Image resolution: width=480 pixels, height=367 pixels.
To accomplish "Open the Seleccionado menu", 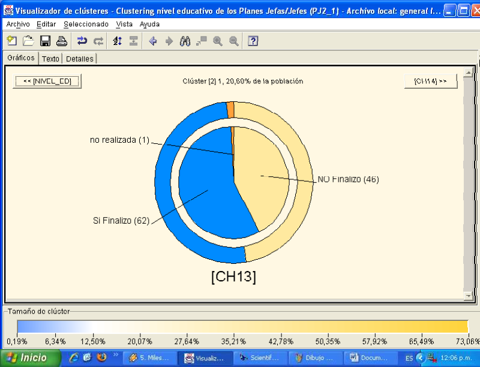I will [x=86, y=24].
